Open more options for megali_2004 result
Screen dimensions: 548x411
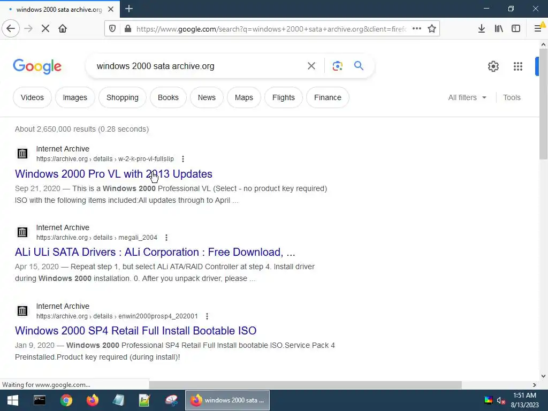(166, 238)
